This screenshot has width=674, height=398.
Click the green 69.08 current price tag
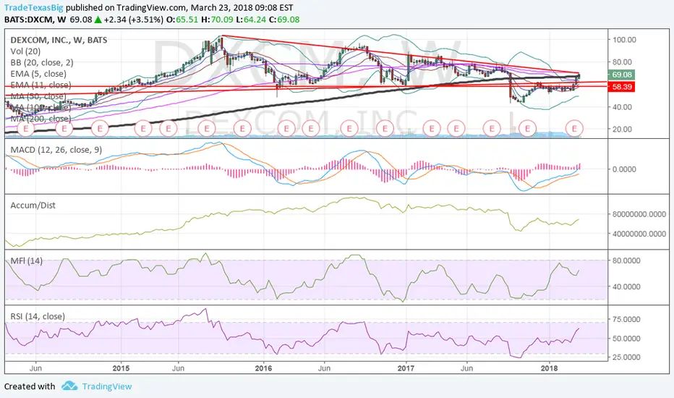click(x=621, y=75)
